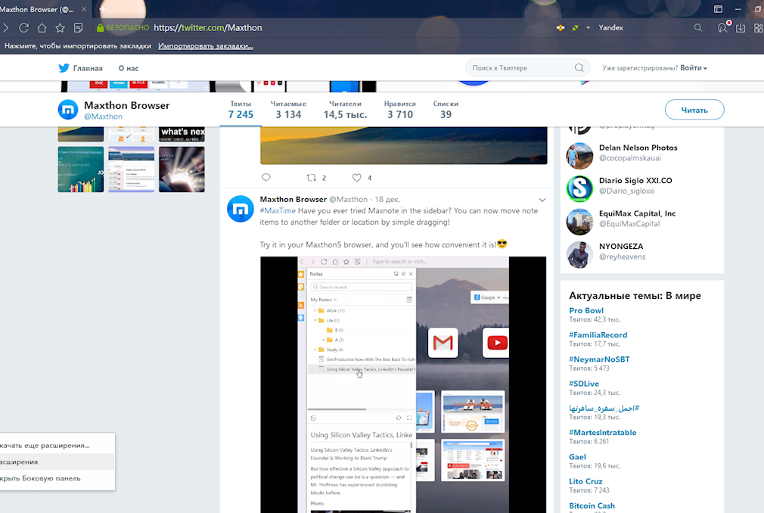Click the forward navigation arrow
The height and width of the screenshot is (513, 764).
pos(6,28)
